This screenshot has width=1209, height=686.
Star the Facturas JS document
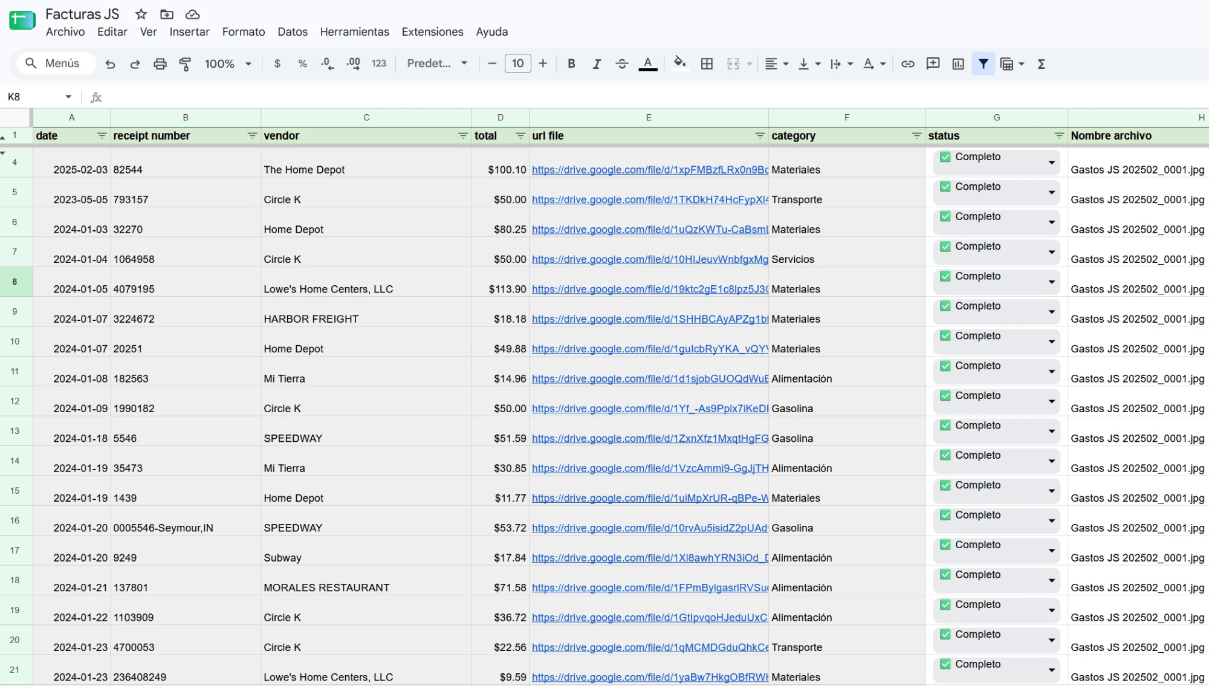tap(141, 14)
